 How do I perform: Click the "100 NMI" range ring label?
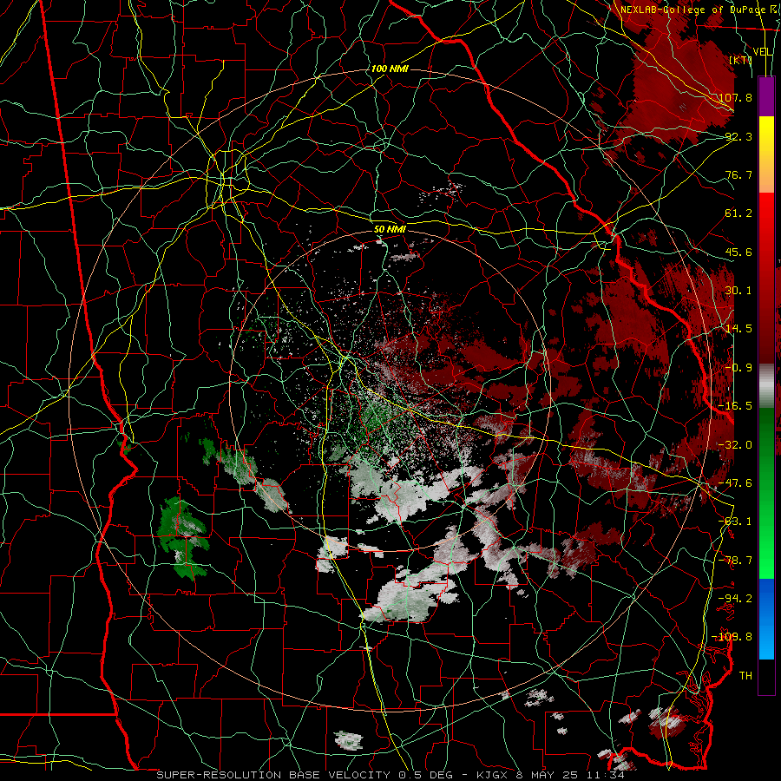[x=390, y=69]
